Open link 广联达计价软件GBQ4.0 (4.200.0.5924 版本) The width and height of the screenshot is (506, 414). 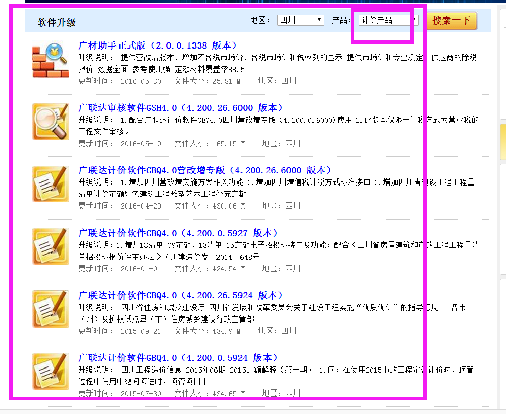coord(178,357)
